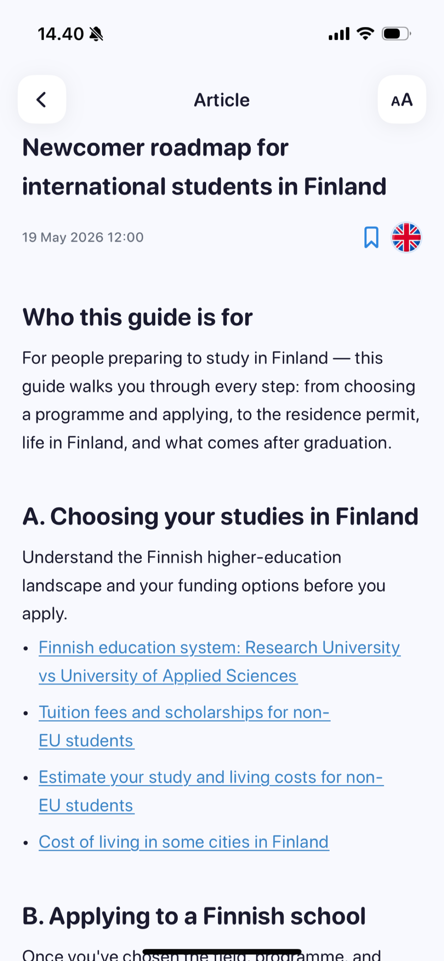Tap the back chevron button
444x961 pixels.
click(42, 99)
